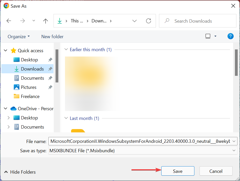The image size is (240, 181).
Task: Unpin the Desktop pin icon
Action: pyautogui.click(x=51, y=60)
